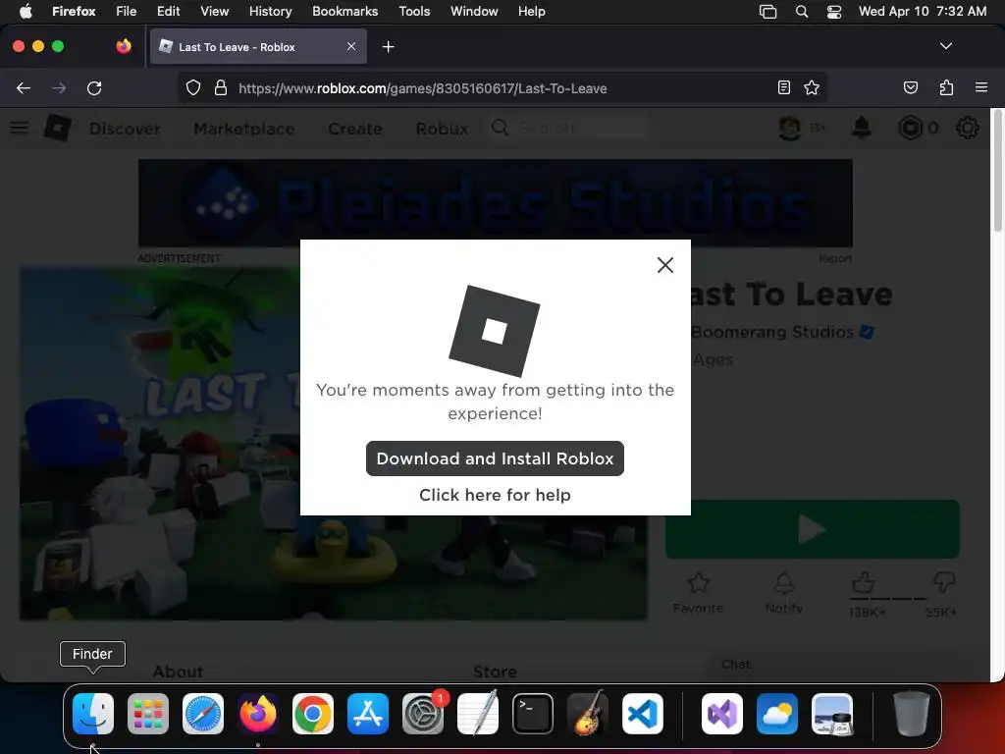Open the Pocket save icon

(x=910, y=87)
